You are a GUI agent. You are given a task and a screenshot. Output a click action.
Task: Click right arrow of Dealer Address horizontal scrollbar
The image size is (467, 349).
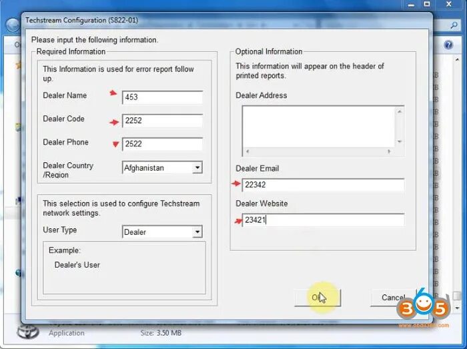pyautogui.click(x=389, y=151)
